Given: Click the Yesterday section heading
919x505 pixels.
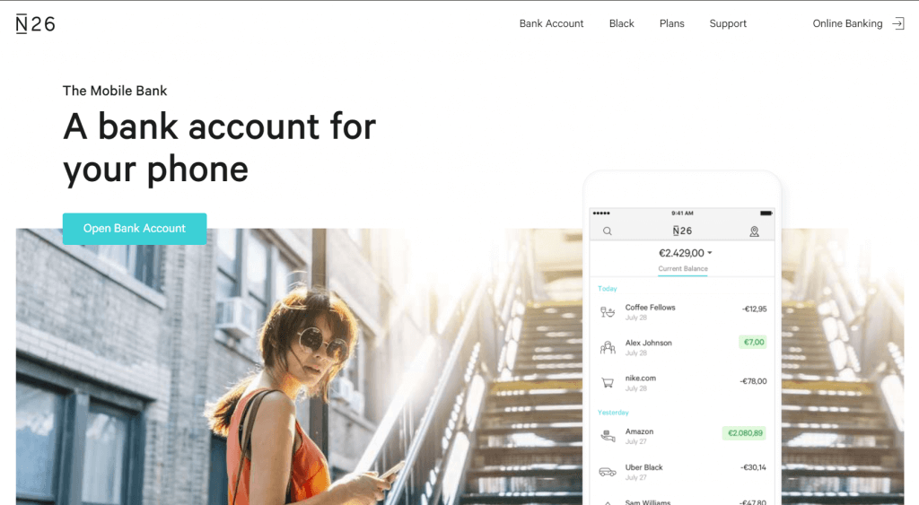Looking at the screenshot, I should click(613, 413).
